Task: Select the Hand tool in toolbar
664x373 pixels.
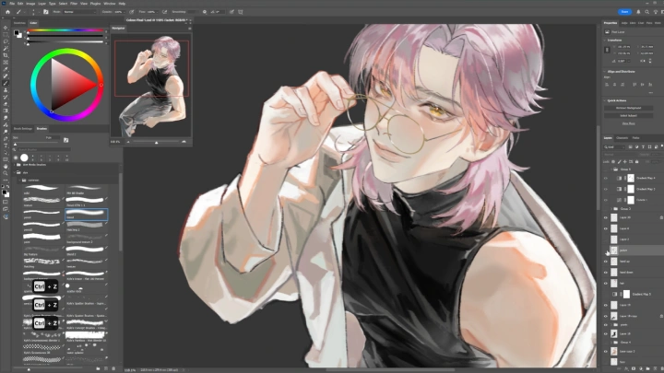Action: 6,167
